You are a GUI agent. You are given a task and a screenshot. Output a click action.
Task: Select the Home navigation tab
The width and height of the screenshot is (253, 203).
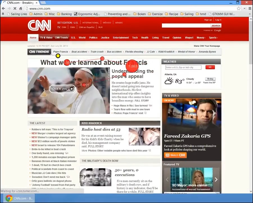[33, 37]
